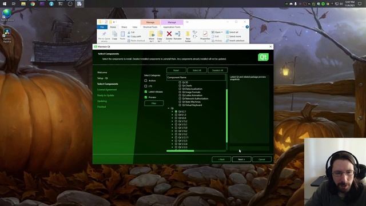Expand the Qt 6.2.1 tree node
The image size is (366, 206).
coord(172,112)
